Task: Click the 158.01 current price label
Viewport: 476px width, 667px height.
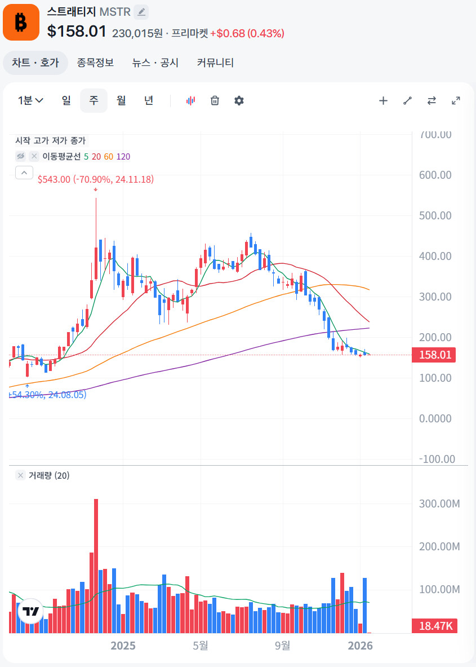Action: pyautogui.click(x=434, y=355)
